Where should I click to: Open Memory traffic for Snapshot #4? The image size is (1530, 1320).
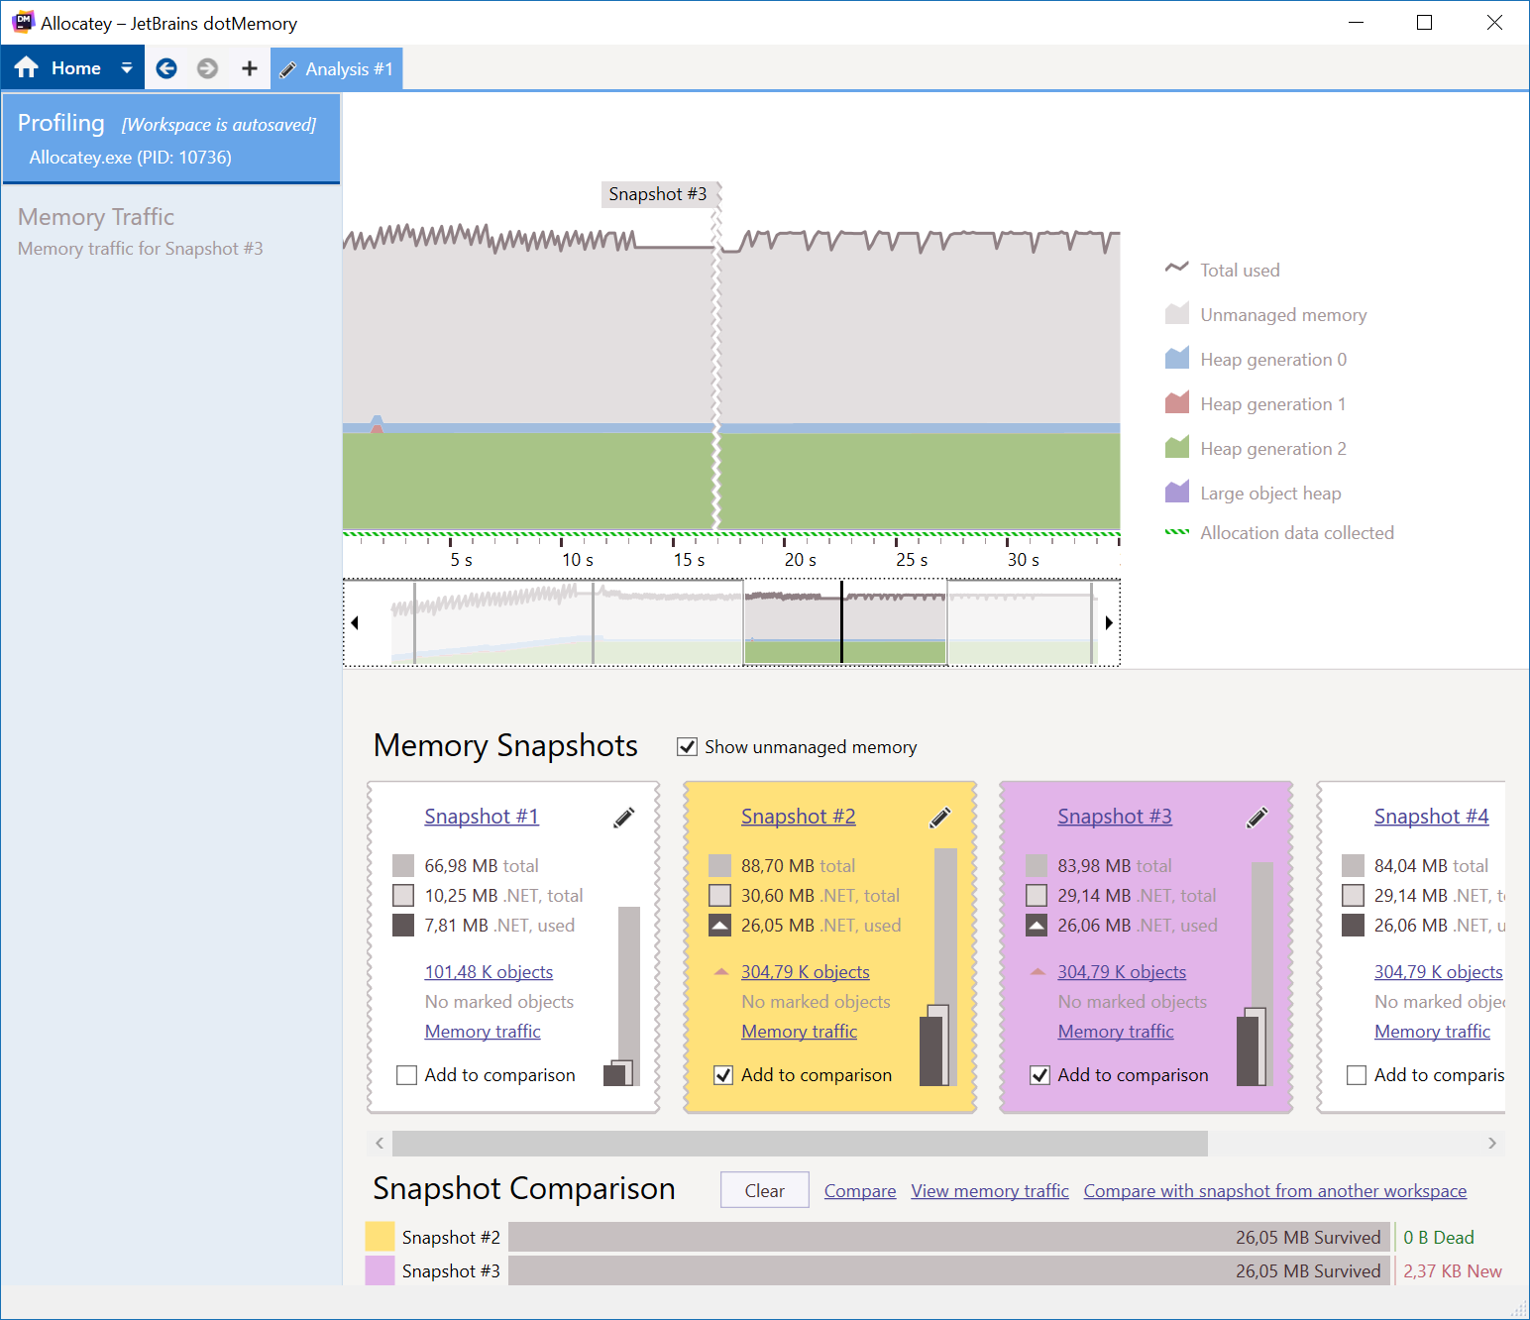(x=1433, y=1032)
